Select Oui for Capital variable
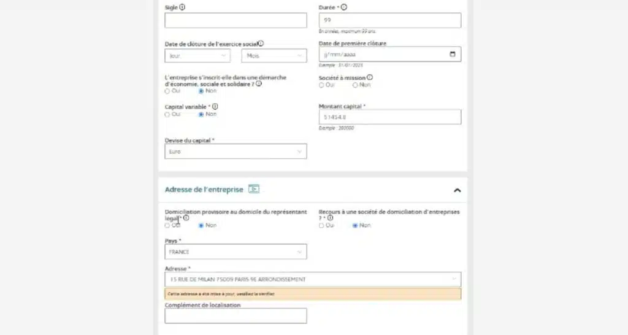The width and height of the screenshot is (628, 335). point(167,114)
